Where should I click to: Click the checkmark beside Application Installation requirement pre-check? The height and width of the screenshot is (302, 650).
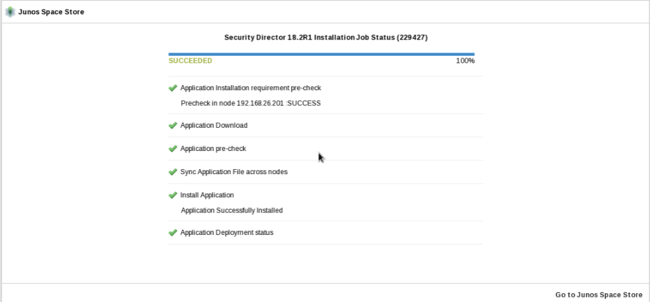(x=173, y=88)
